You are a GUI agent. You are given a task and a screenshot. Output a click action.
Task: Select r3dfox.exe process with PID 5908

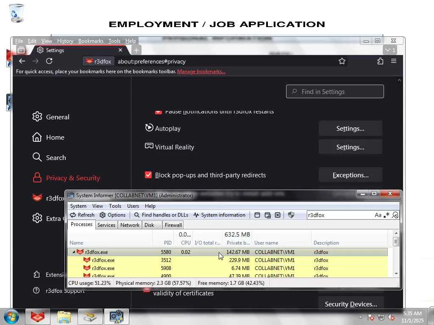pyautogui.click(x=228, y=268)
